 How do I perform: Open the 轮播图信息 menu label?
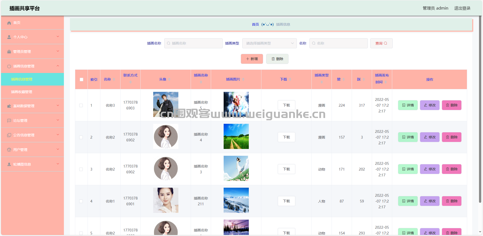click(22, 165)
